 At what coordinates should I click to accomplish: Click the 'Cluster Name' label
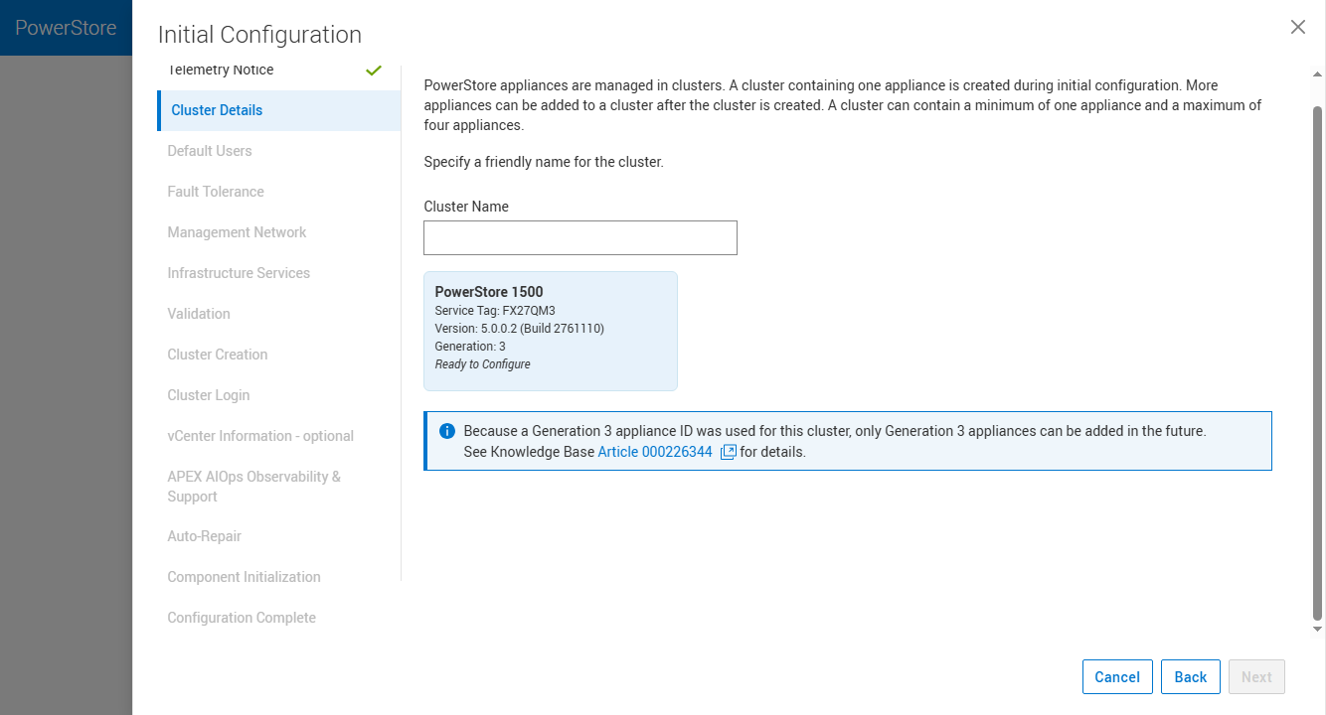tap(466, 207)
